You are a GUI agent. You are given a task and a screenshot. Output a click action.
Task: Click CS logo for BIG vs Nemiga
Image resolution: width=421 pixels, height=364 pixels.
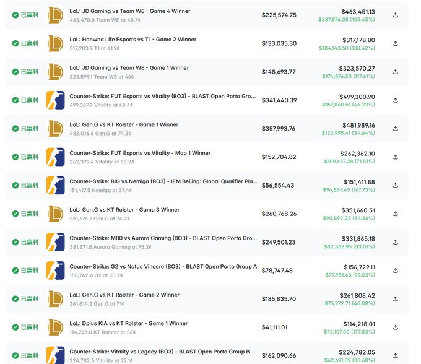55,186
